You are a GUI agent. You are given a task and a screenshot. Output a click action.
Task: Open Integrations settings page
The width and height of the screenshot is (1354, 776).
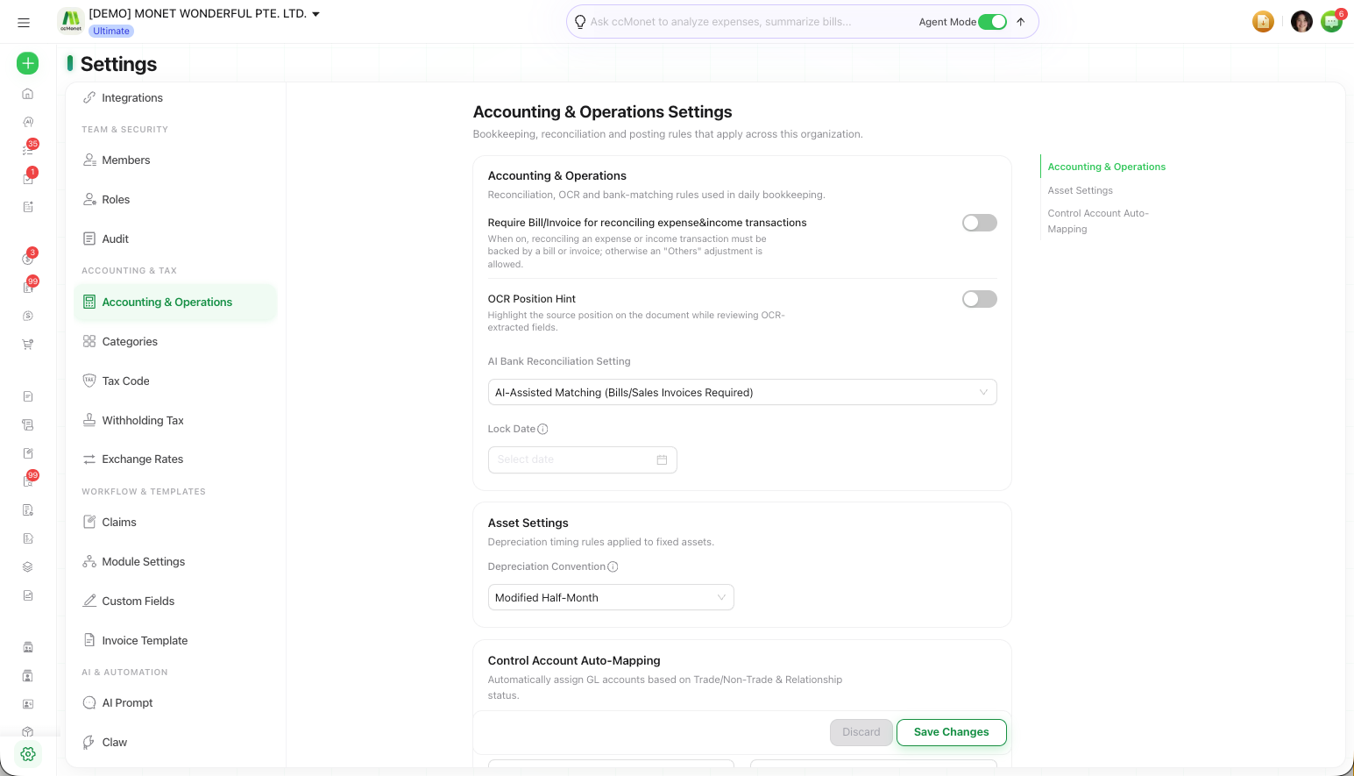click(175, 97)
